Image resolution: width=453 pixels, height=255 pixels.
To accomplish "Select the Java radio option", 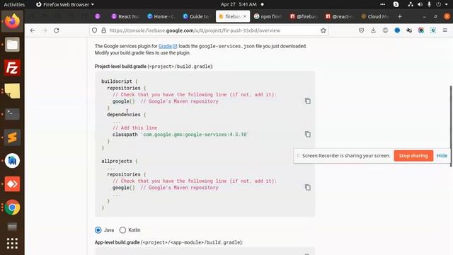I will 98,230.
